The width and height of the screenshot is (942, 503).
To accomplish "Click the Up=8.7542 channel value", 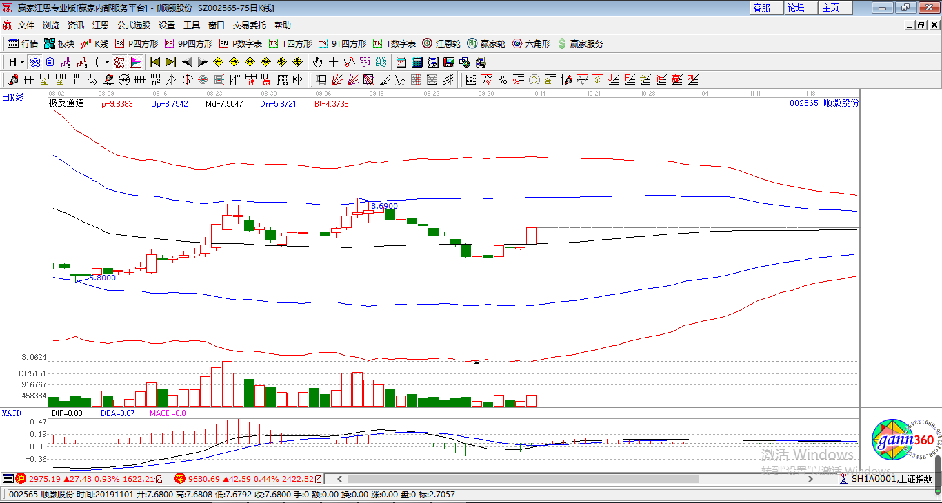I will click(170, 104).
